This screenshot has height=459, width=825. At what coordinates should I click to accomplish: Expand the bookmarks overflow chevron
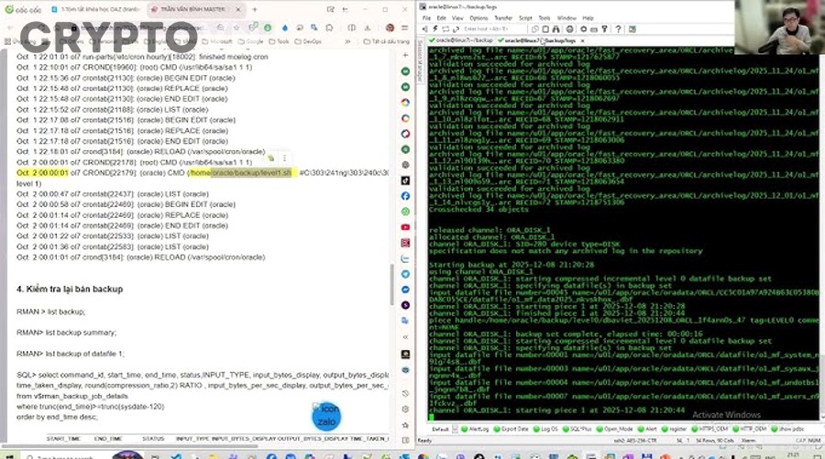coord(347,41)
